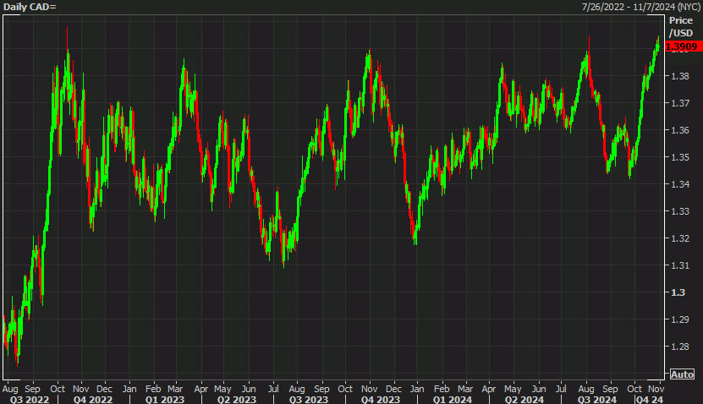Click the Q2 2023 quarter label

coord(237,399)
